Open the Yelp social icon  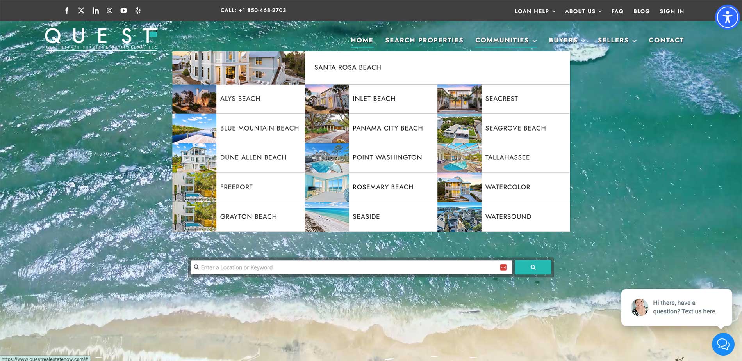[138, 11]
